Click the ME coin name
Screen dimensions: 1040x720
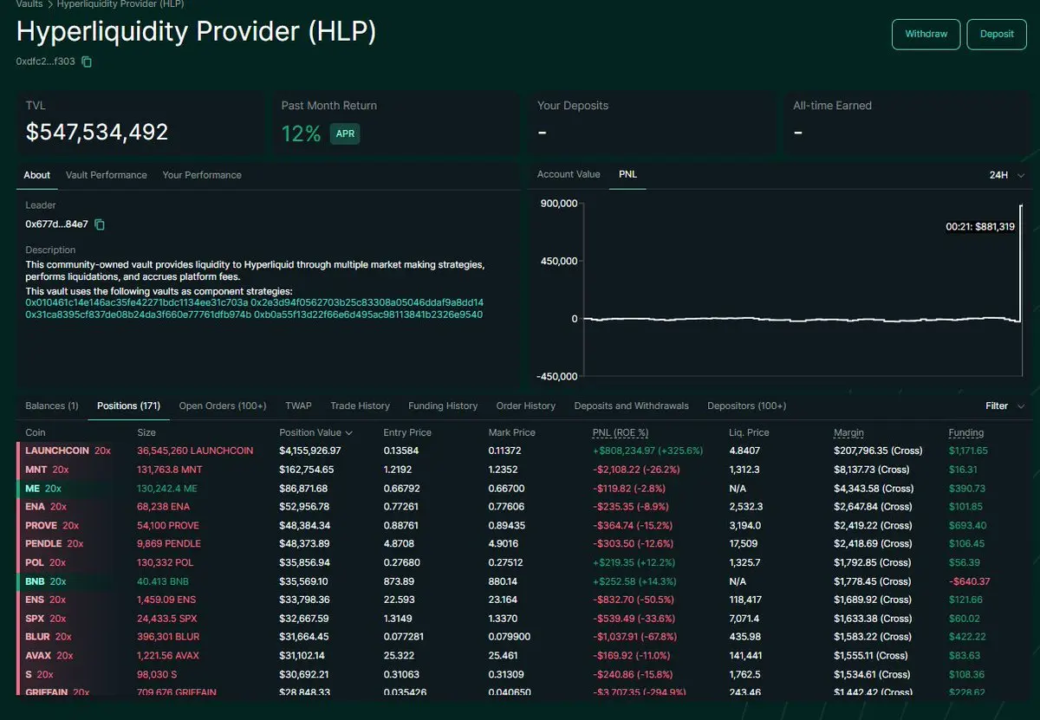(33, 488)
